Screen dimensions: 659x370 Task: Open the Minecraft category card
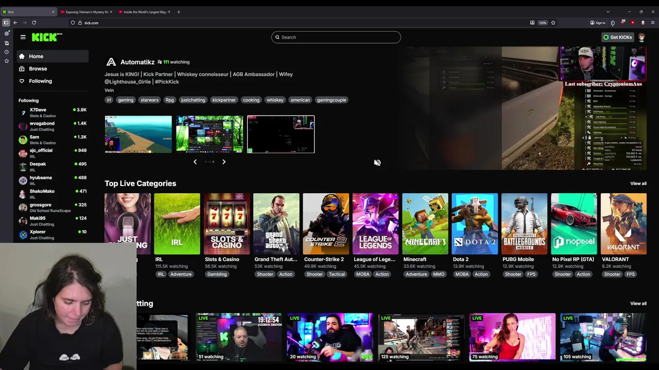(x=425, y=224)
